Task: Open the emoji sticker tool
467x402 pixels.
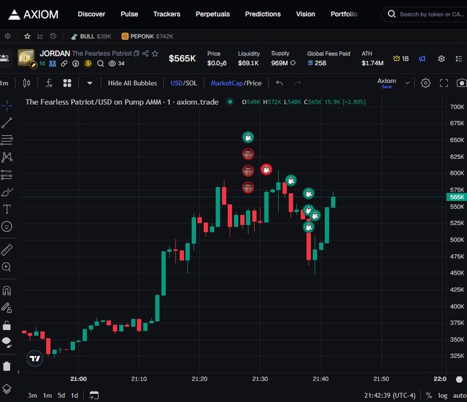Action: click(x=7, y=226)
